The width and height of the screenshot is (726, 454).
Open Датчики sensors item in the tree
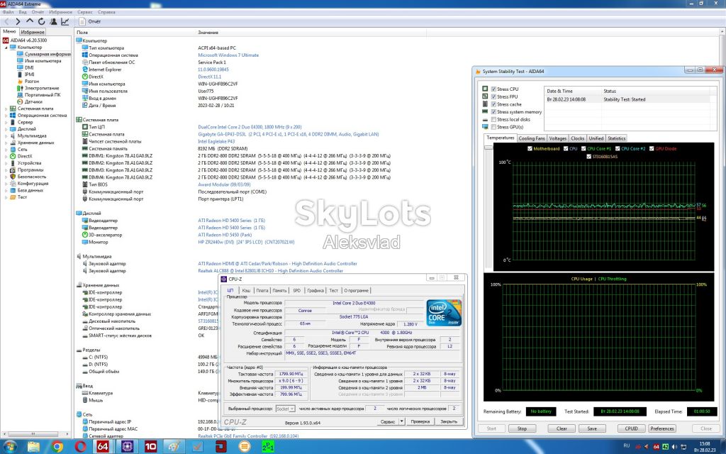coord(33,101)
